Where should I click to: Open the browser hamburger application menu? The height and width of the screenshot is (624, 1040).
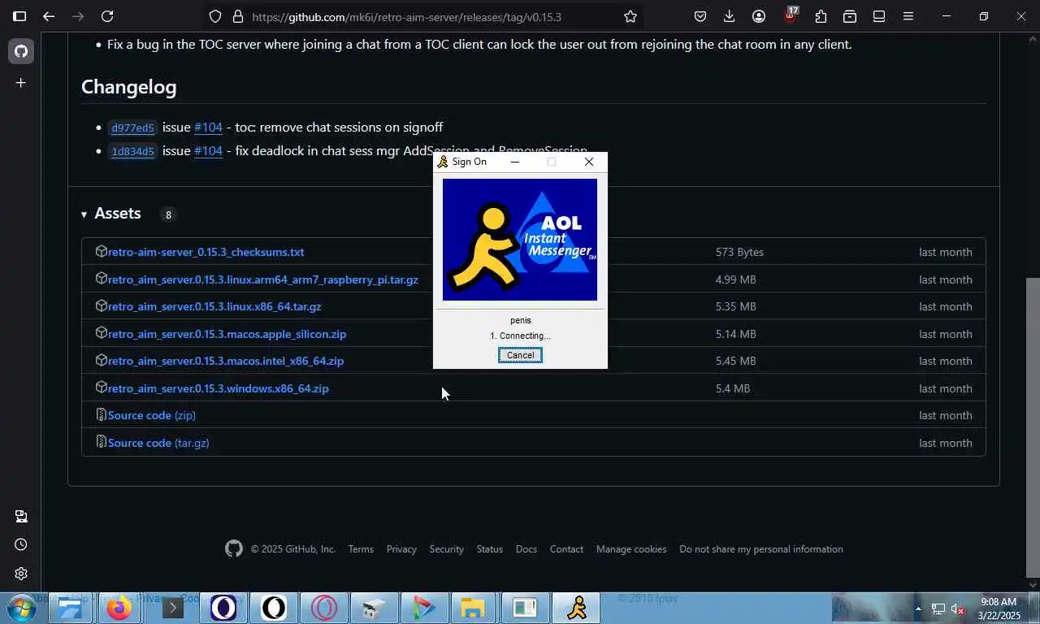click(x=908, y=16)
